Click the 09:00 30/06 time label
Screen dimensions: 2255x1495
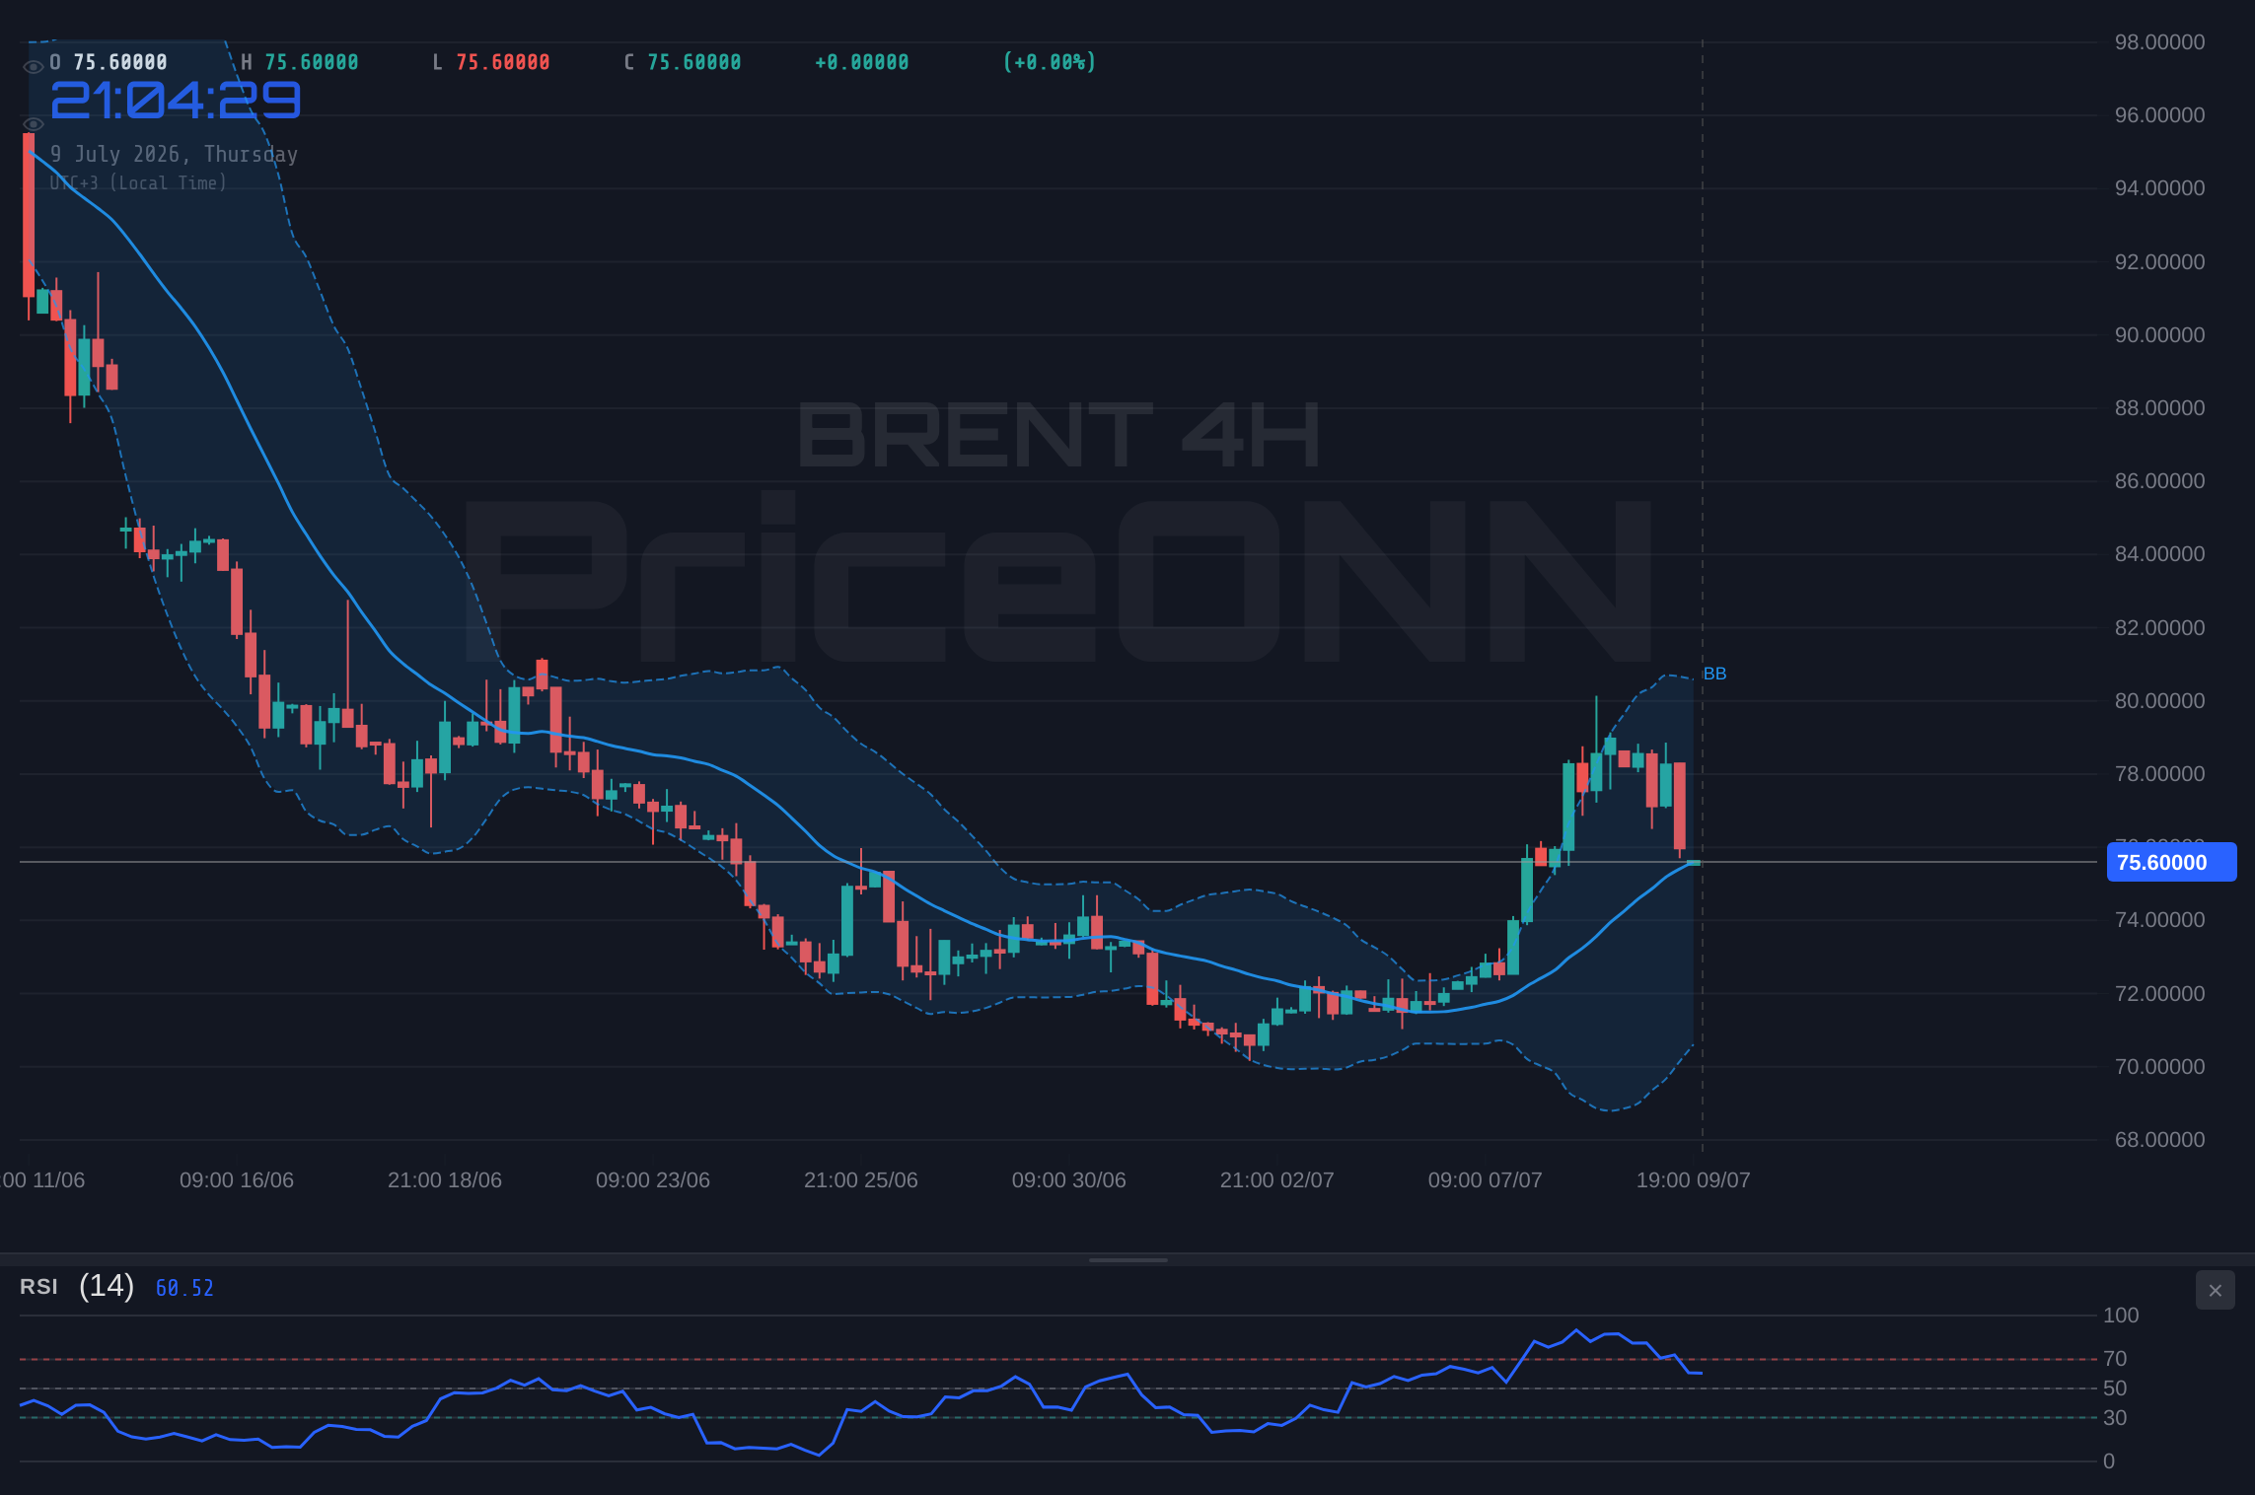click(1069, 1180)
